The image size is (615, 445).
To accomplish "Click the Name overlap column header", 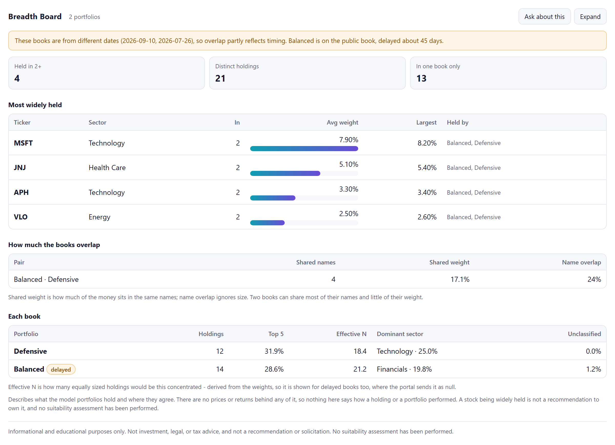I will click(x=581, y=262).
